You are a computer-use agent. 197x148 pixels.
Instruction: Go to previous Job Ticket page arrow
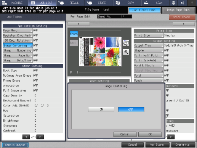click(26, 137)
